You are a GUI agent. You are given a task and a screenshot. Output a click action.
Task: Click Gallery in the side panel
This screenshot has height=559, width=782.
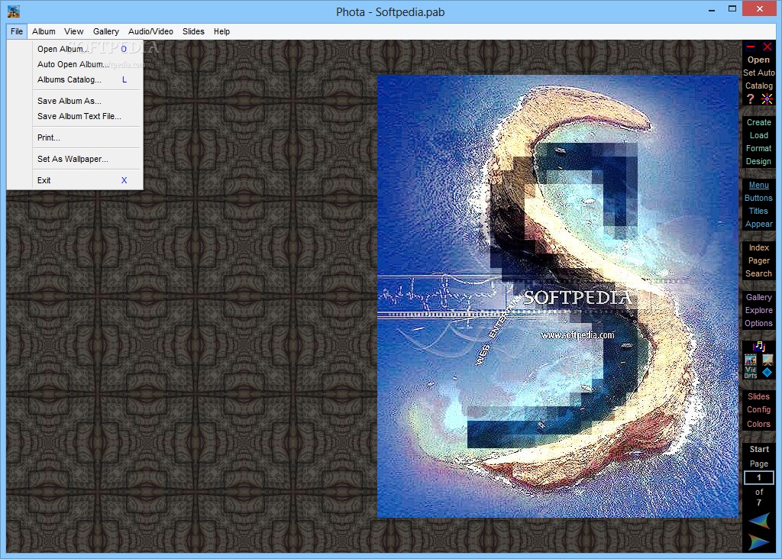(x=758, y=297)
